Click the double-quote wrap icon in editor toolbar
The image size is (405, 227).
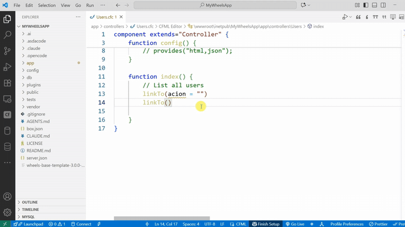pos(358,17)
